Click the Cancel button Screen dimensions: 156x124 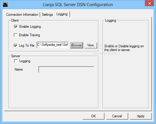(117, 116)
